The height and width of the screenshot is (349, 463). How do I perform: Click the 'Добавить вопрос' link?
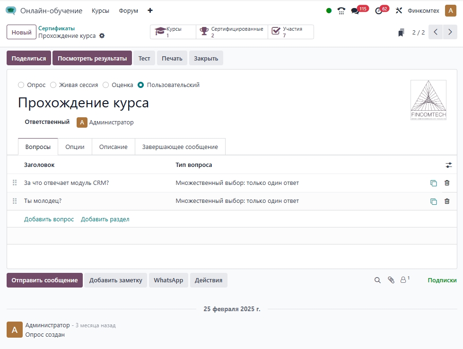click(49, 219)
